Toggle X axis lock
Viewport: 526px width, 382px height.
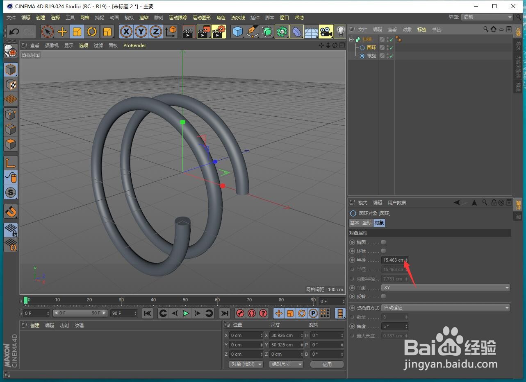[126, 32]
